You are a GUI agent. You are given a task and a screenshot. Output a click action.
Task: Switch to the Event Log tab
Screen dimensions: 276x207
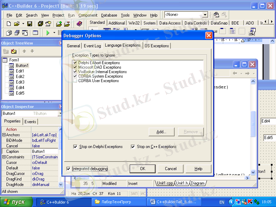(x=92, y=46)
